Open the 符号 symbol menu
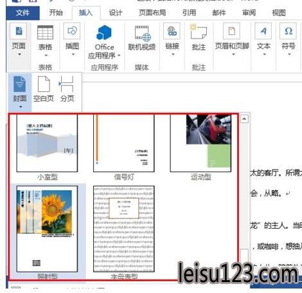 tap(289, 40)
